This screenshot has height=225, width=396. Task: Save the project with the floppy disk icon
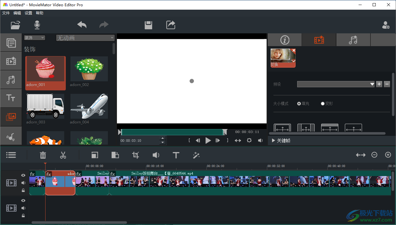(x=148, y=25)
